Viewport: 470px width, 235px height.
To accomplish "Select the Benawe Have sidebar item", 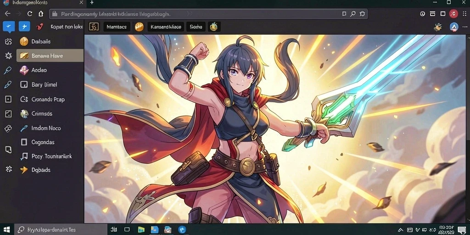I will pos(50,56).
